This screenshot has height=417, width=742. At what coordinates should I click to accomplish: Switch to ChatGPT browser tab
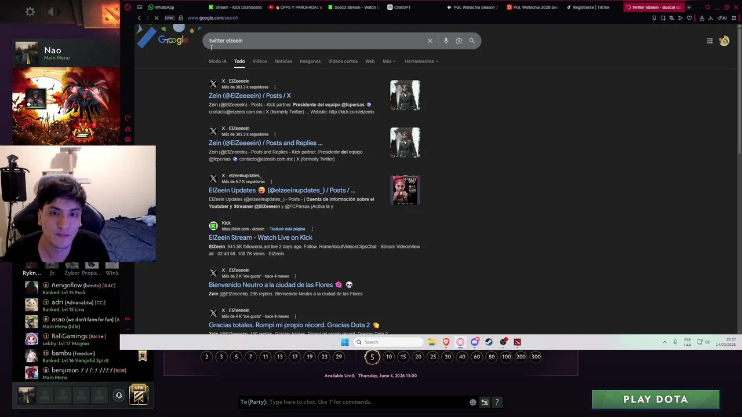point(398,8)
